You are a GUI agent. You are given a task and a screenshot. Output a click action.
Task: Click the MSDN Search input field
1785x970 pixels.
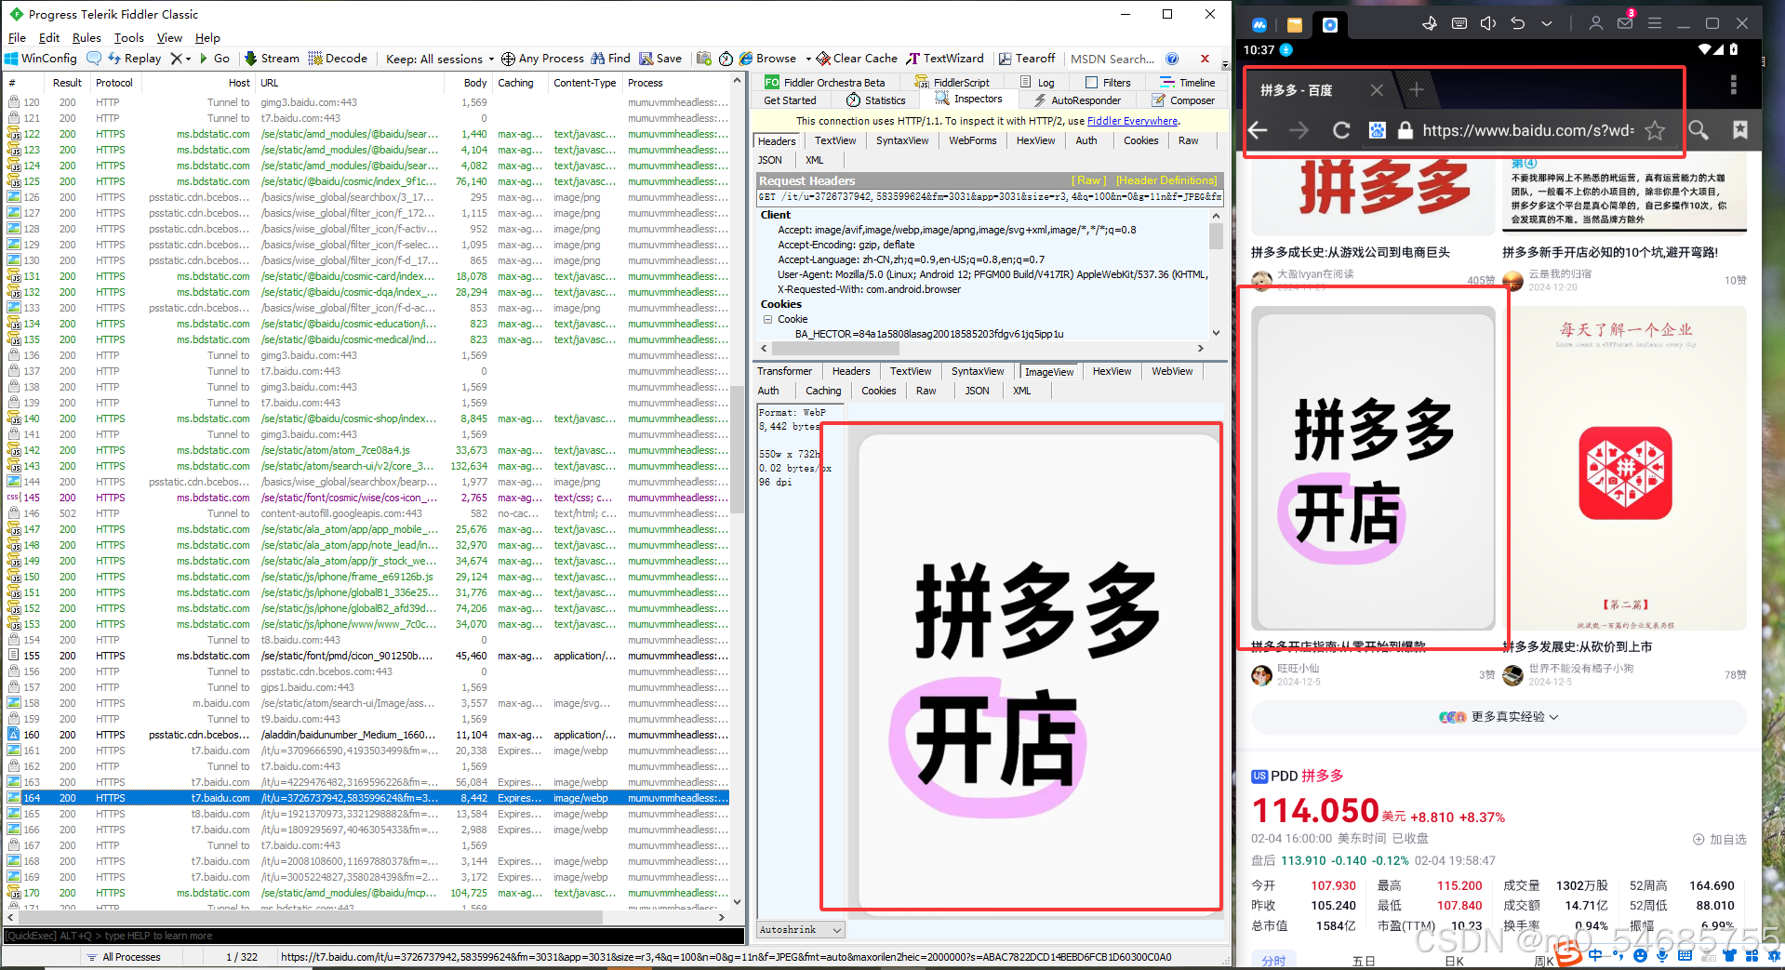[x=1112, y=59]
